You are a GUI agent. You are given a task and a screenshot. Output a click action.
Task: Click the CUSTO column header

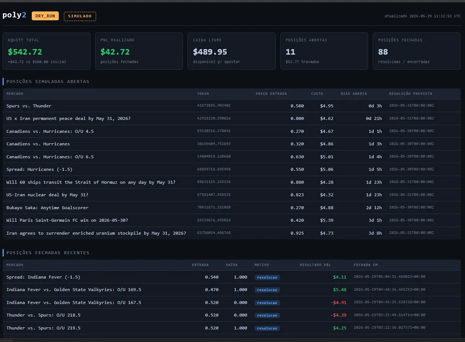click(317, 94)
